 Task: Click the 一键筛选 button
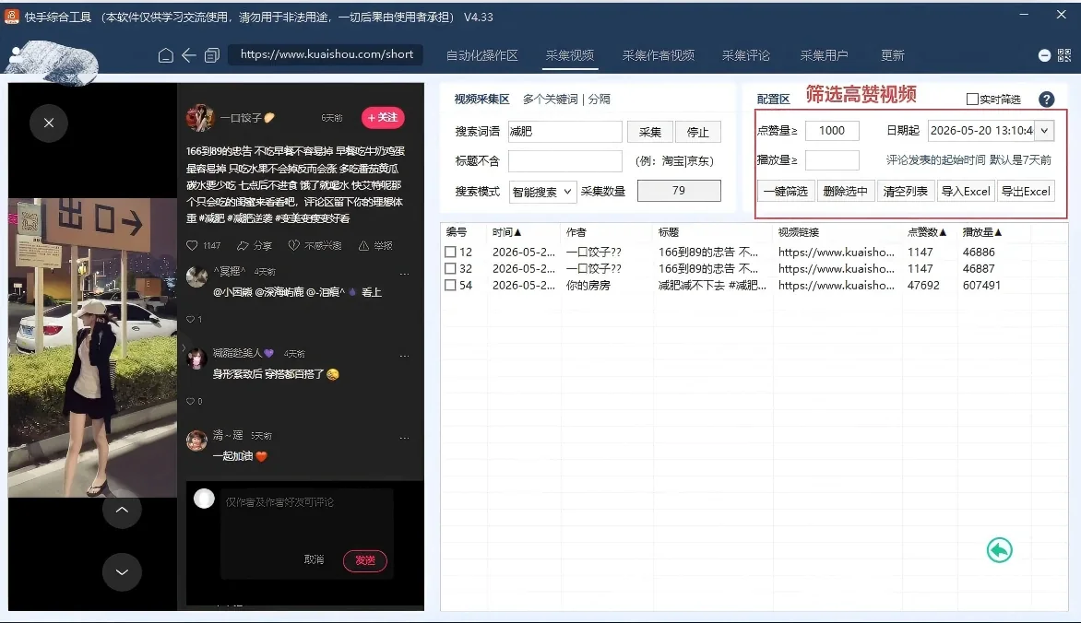pyautogui.click(x=786, y=191)
